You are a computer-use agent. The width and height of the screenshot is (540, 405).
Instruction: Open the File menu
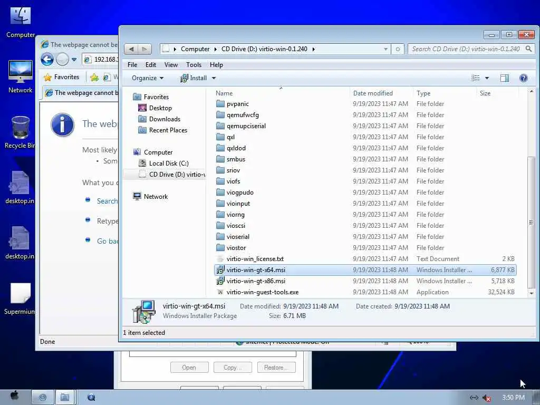(x=132, y=65)
